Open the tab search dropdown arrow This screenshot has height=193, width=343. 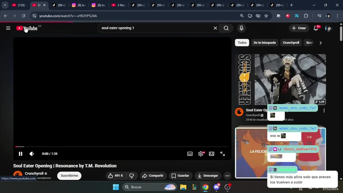coord(5,5)
